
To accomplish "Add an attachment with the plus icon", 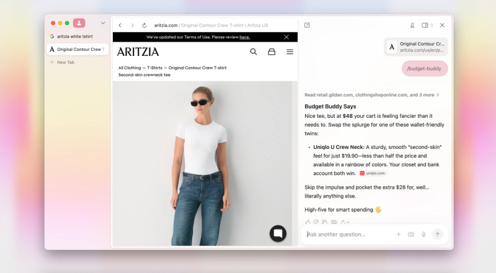I will 399,235.
